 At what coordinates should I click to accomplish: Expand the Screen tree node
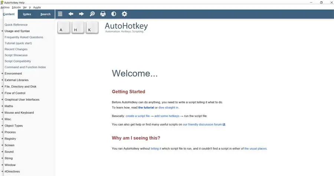tap(2, 145)
